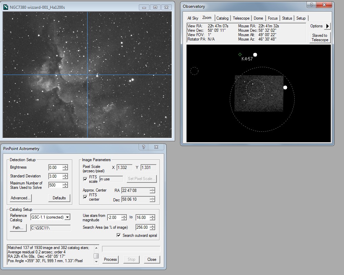Click the Observatory window help question mark
This screenshot has width=344, height=275.
click(311, 5)
